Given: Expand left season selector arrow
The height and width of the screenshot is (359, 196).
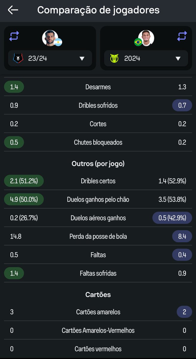Looking at the screenshot, I should tap(82, 59).
